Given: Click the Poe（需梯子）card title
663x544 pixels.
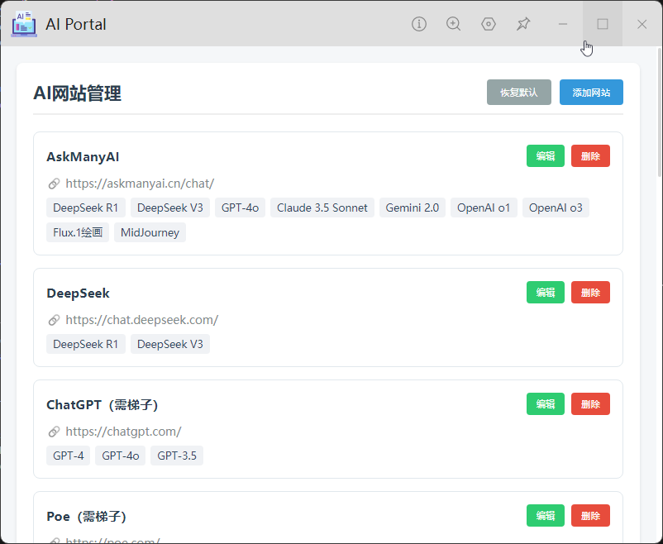Looking at the screenshot, I should 87,517.
